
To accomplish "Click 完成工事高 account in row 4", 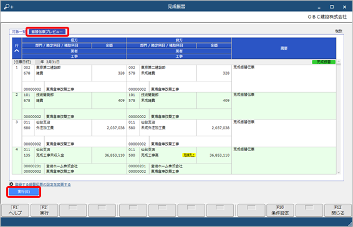I will (150, 155).
